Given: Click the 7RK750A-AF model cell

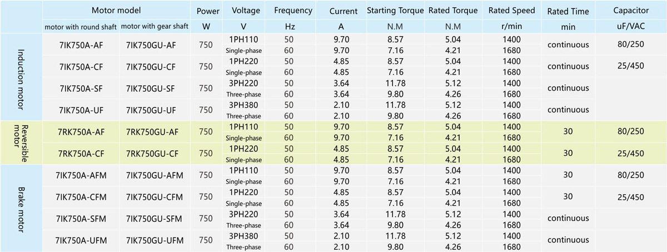Looking at the screenshot, I should coord(82,131).
